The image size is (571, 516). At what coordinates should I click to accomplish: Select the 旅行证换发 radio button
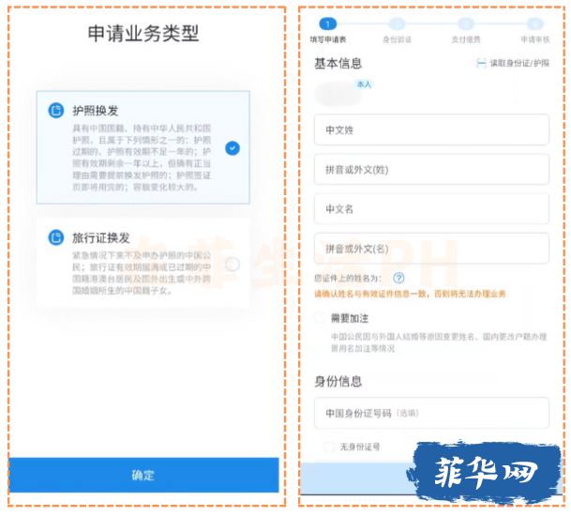click(x=233, y=265)
